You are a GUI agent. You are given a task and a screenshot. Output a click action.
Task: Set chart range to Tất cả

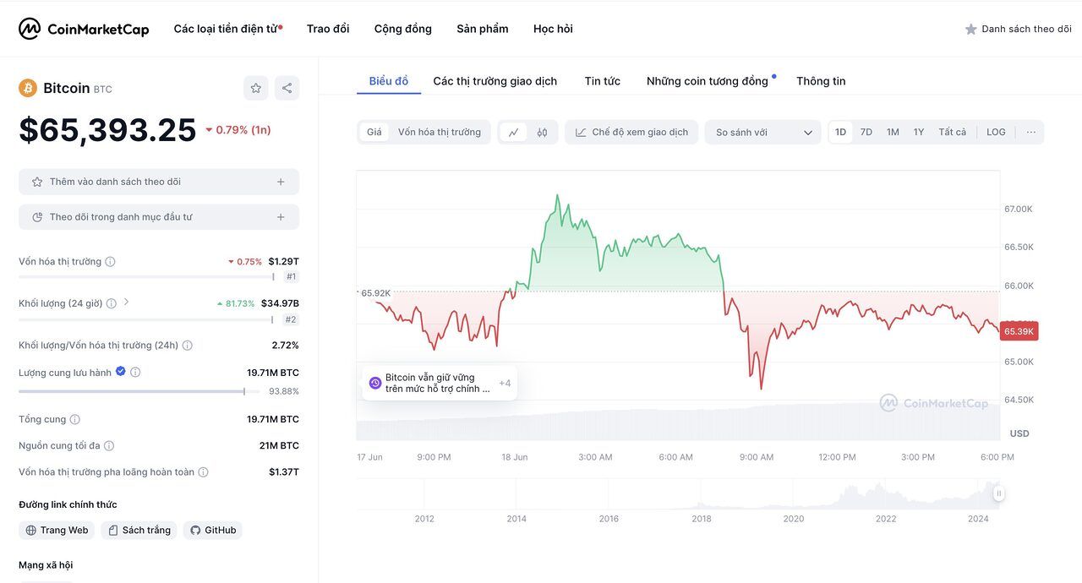coord(953,133)
